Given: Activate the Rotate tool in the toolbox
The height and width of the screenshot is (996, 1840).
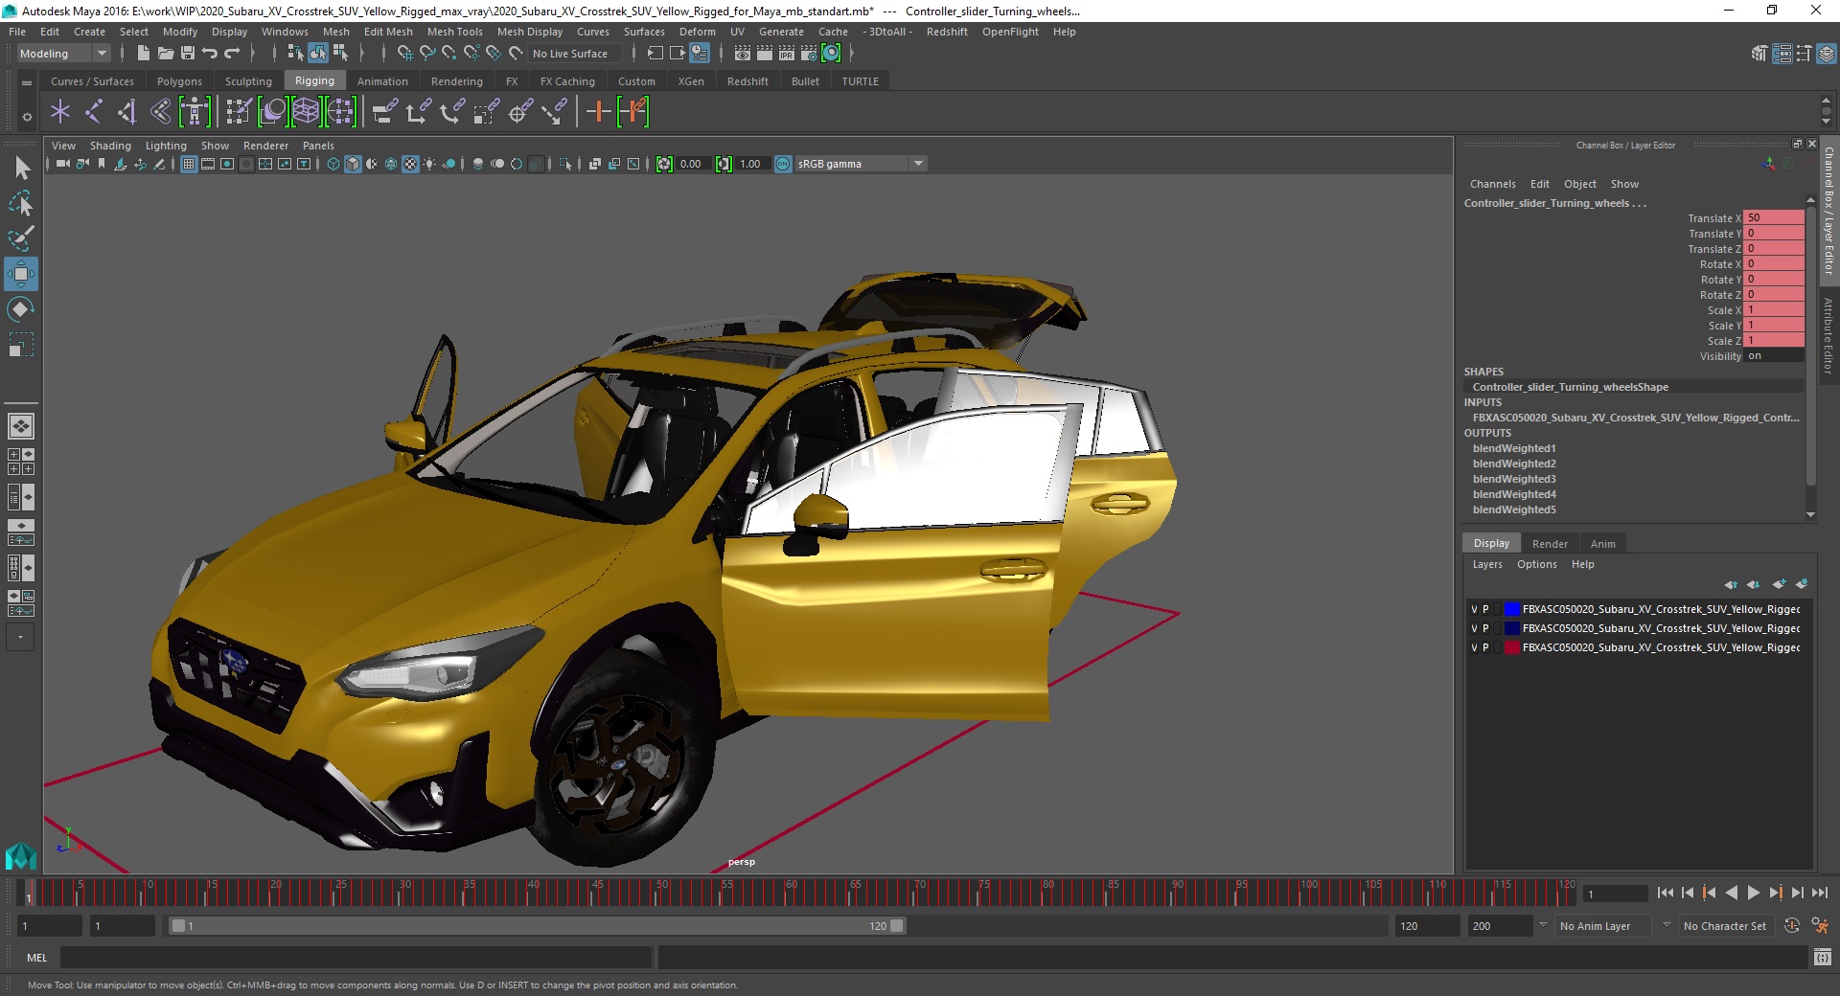Looking at the screenshot, I should (x=21, y=309).
